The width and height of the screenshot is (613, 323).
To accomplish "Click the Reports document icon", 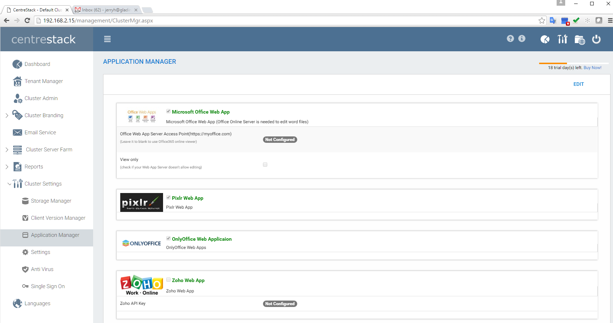I will click(17, 167).
